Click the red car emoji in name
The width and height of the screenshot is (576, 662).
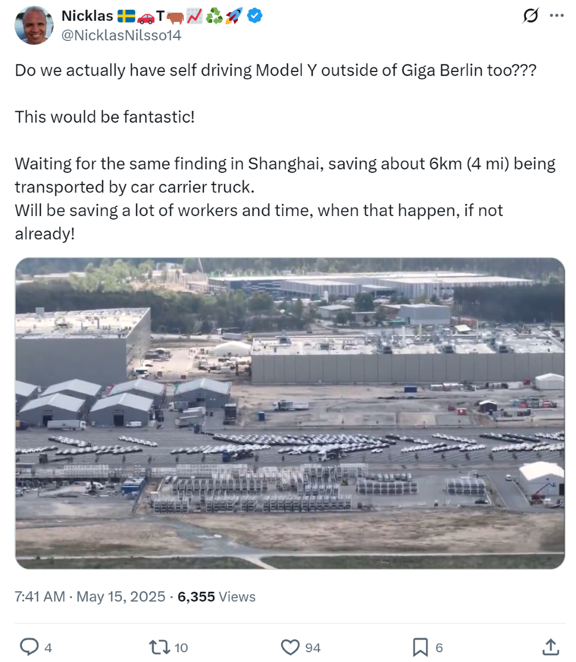click(x=146, y=16)
